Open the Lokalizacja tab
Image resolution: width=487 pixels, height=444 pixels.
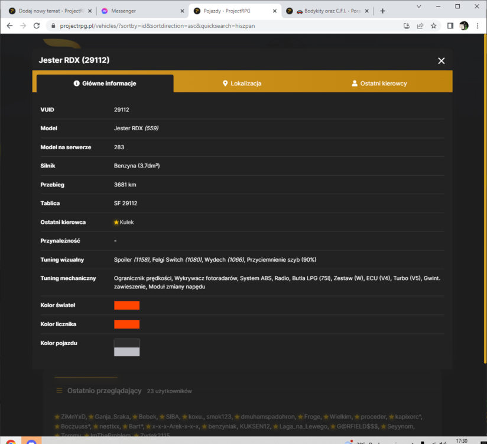point(242,83)
